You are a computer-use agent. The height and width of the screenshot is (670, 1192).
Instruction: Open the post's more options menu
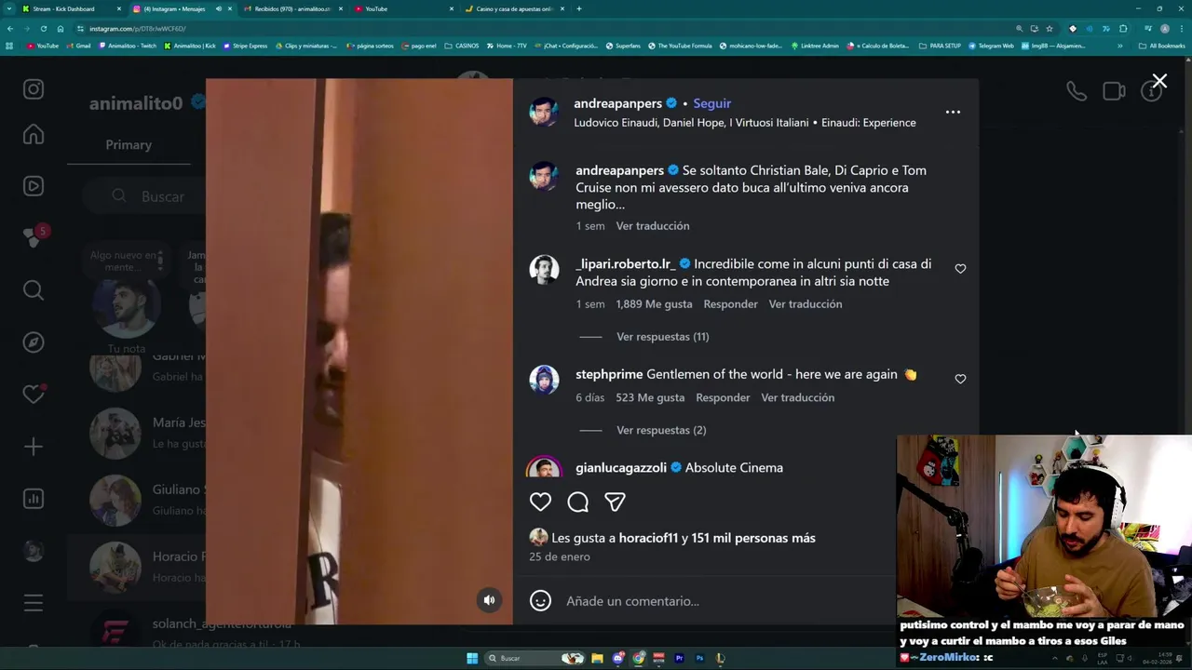tap(953, 112)
